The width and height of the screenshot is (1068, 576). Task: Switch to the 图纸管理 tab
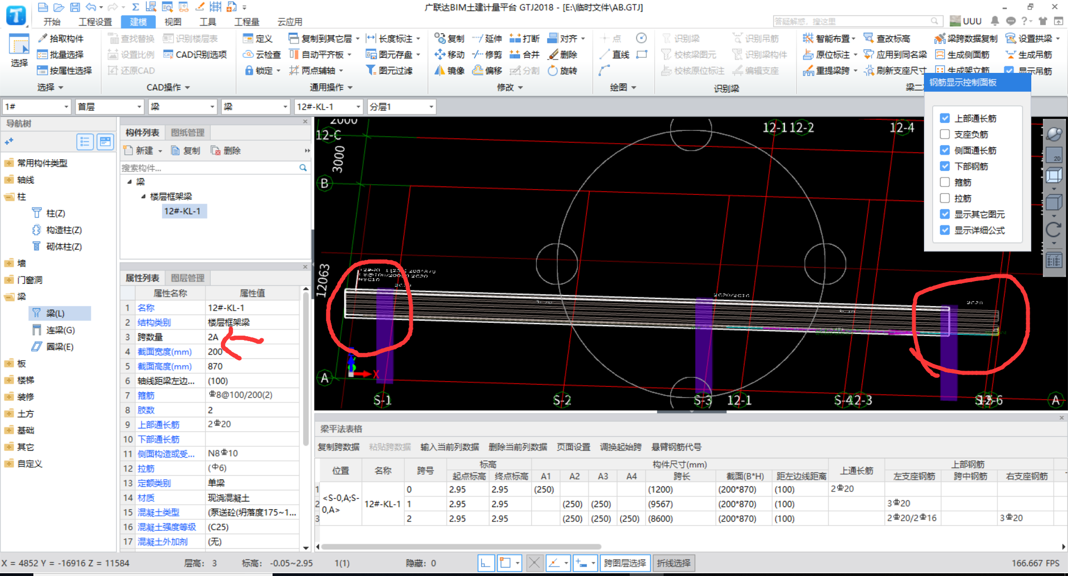(187, 132)
